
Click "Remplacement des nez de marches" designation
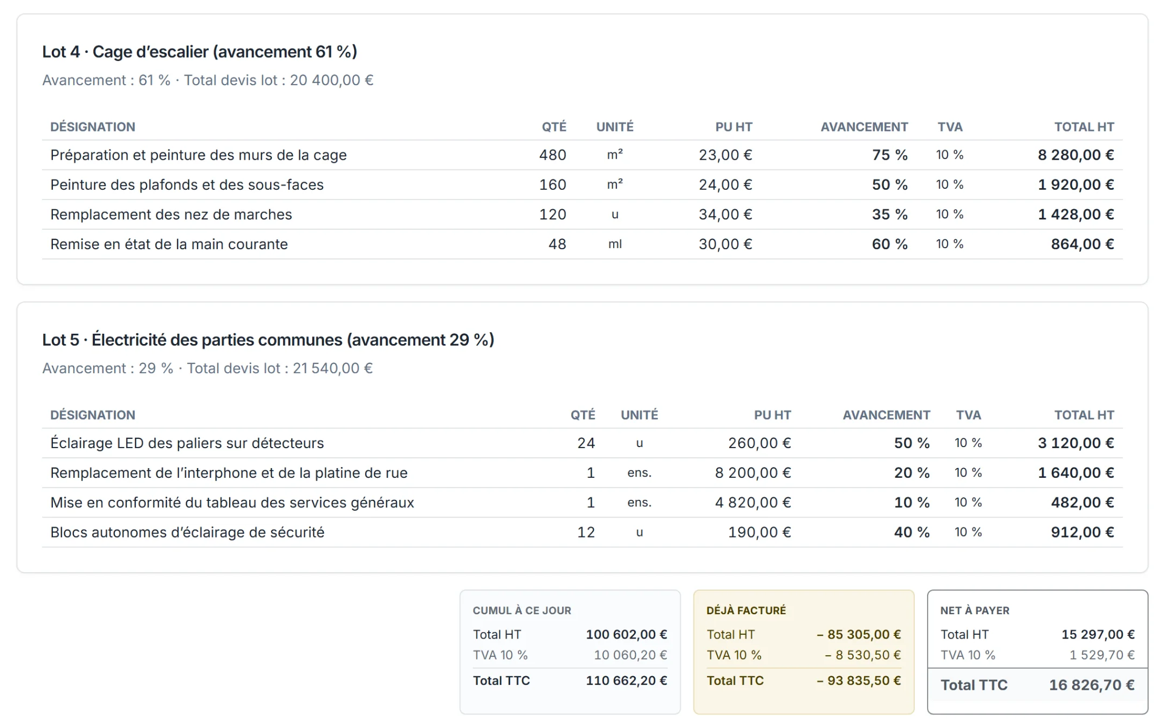click(171, 215)
